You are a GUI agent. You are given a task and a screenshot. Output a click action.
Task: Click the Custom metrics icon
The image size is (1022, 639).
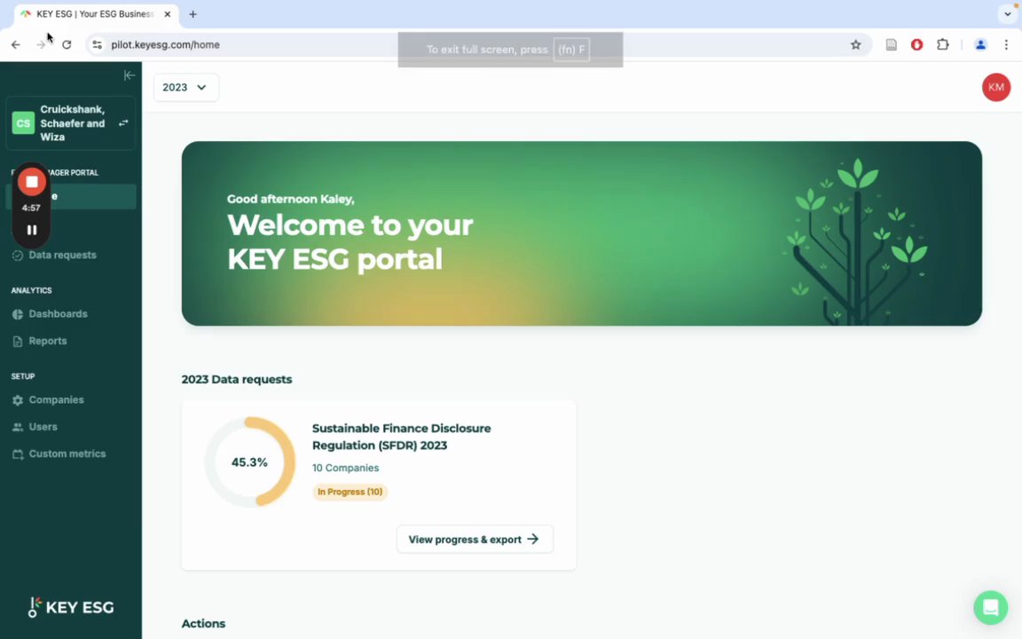(18, 454)
